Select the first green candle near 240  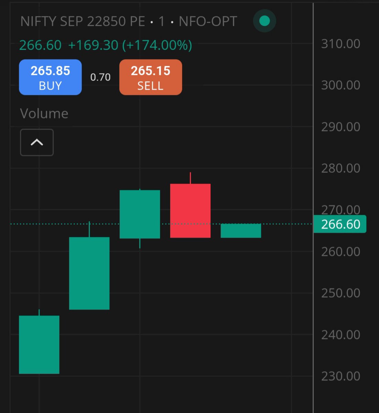tap(39, 344)
